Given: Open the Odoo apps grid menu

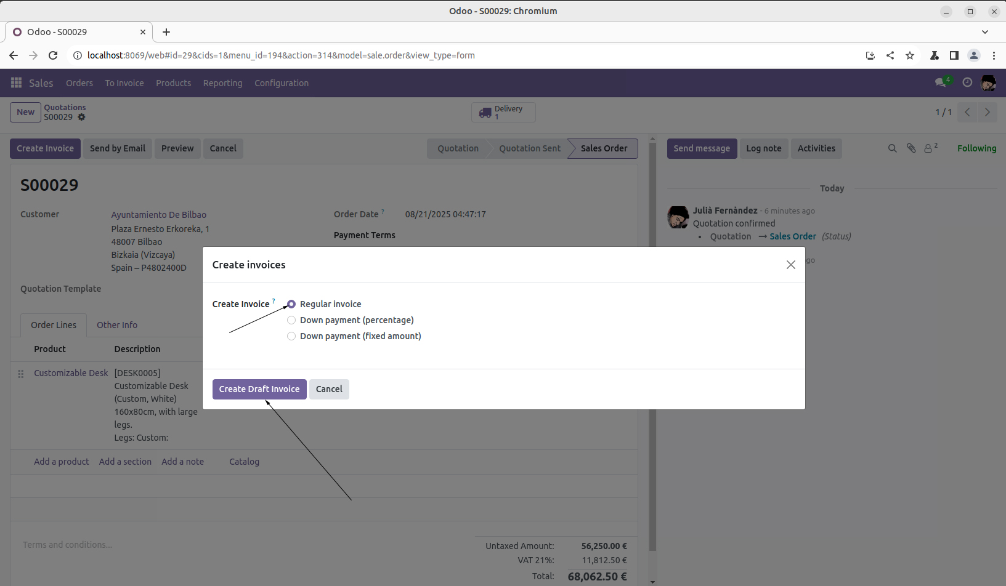Looking at the screenshot, I should [17, 83].
